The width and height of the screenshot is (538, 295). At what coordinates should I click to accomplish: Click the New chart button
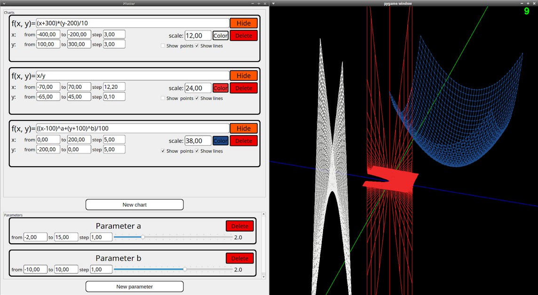pos(134,205)
